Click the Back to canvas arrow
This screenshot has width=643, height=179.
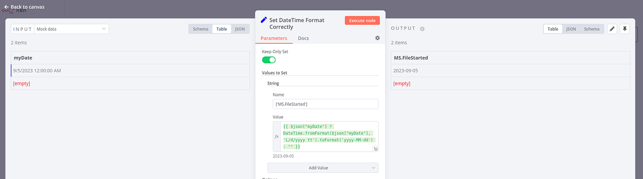point(7,7)
